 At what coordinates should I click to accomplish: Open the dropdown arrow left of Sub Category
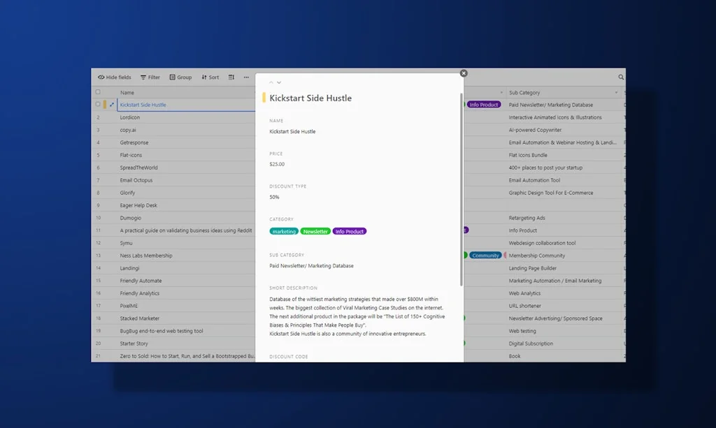[x=501, y=93]
